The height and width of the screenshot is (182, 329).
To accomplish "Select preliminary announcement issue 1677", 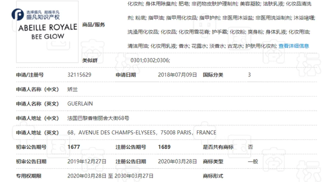I will (74, 147).
